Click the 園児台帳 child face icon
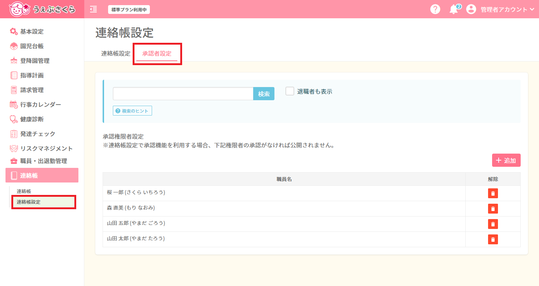The height and width of the screenshot is (286, 539). click(x=14, y=46)
